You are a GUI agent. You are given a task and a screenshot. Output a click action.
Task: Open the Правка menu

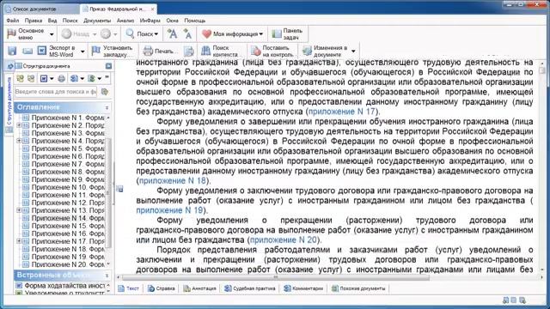(x=34, y=21)
